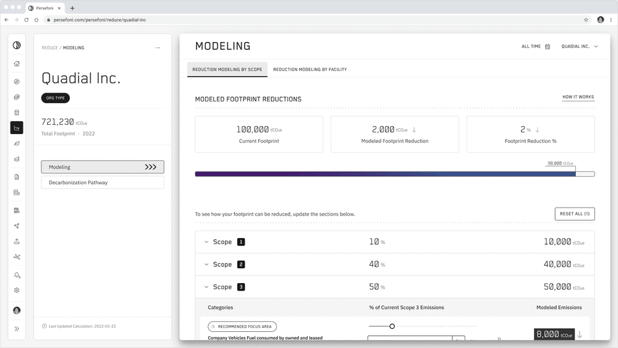This screenshot has width=618, height=348.
Task: Collapse the Scope 3 section
Action: (x=206, y=287)
